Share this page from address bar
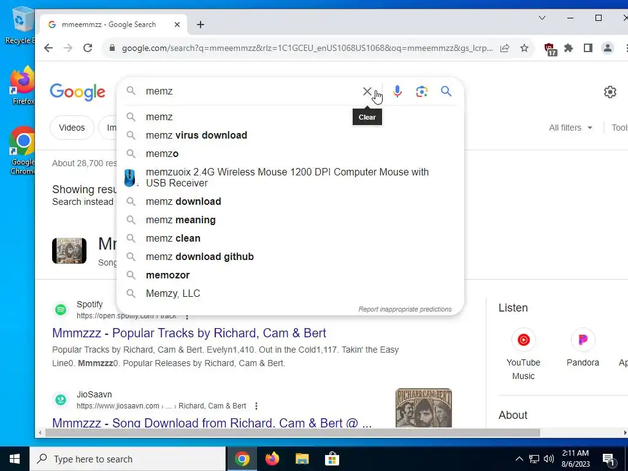The width and height of the screenshot is (628, 471). point(505,48)
